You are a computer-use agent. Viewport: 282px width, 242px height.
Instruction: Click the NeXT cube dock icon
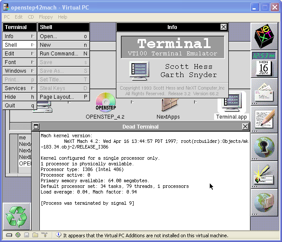pyautogui.click(x=264, y=36)
